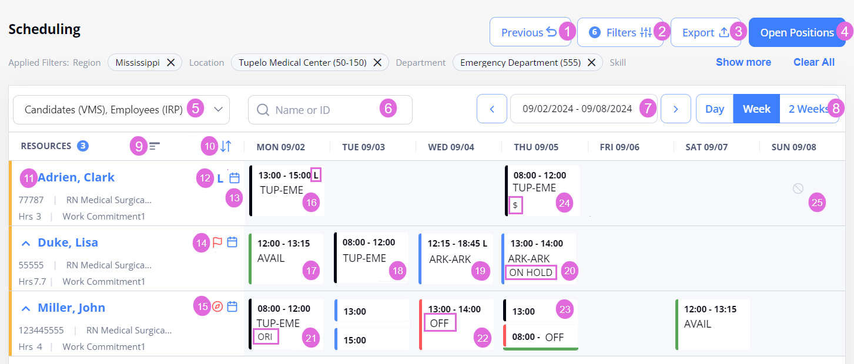
Task: Remove the Tupelo Medical Center filter
Action: [x=377, y=62]
